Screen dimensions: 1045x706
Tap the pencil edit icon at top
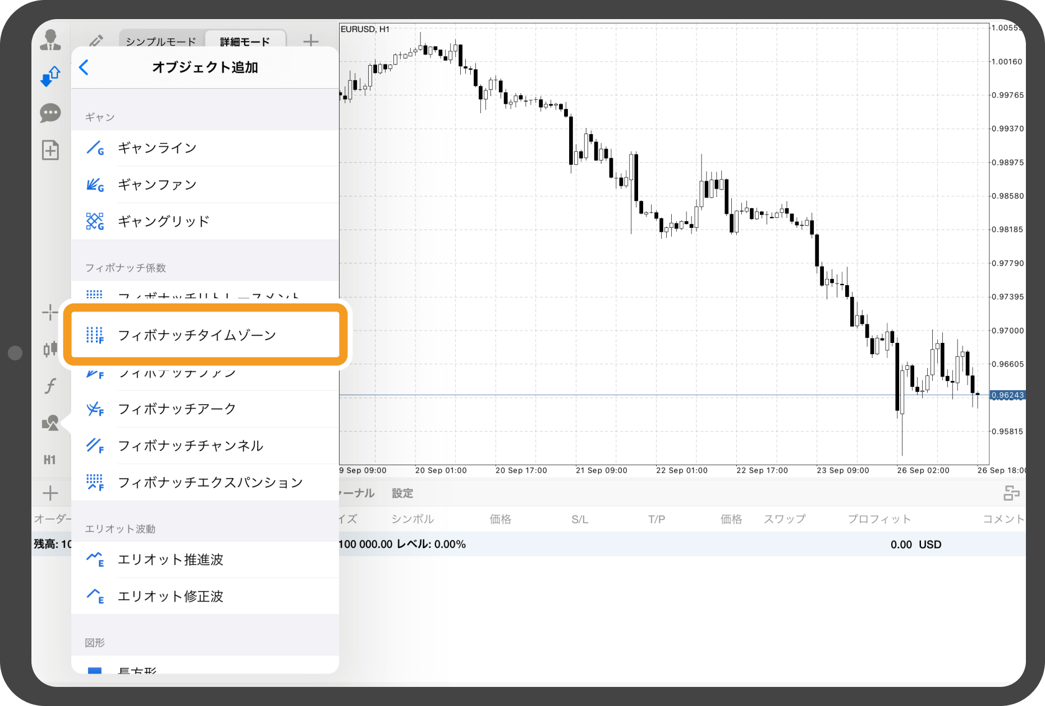tap(96, 40)
